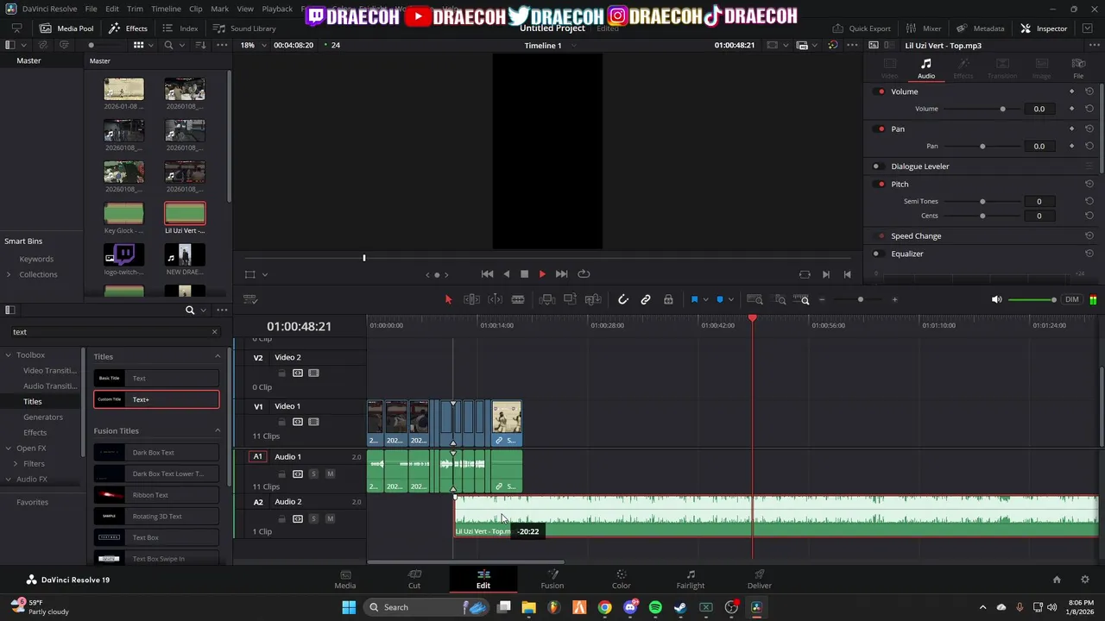
Task: Open the Mark menu
Action: [x=219, y=9]
